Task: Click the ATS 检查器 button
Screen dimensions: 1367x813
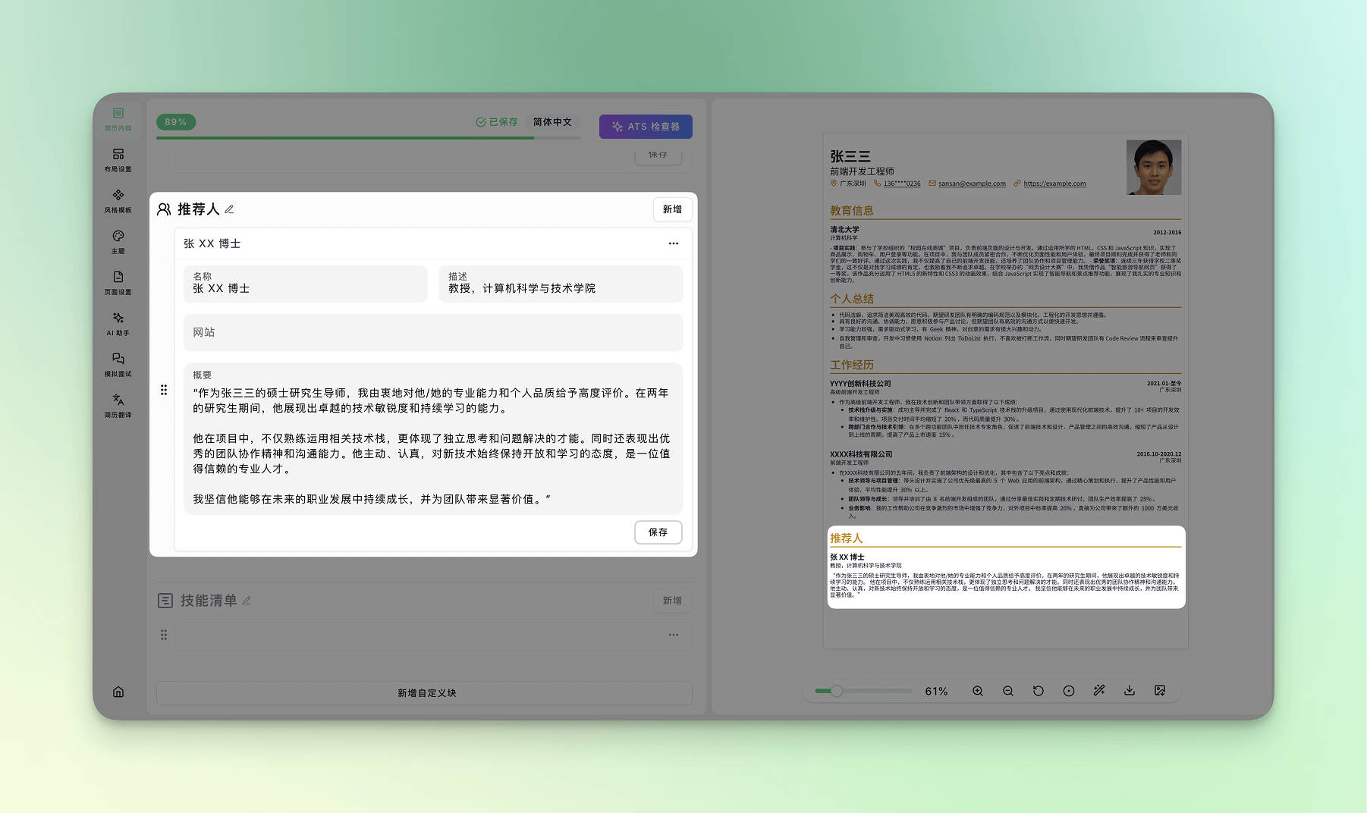Action: point(646,127)
